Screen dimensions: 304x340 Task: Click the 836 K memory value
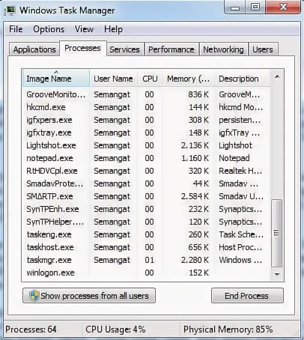pyautogui.click(x=198, y=94)
